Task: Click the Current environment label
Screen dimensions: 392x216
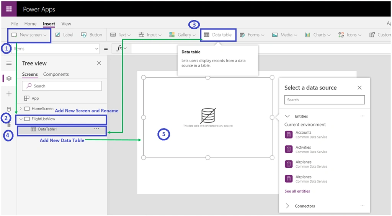Action: tap(305, 125)
